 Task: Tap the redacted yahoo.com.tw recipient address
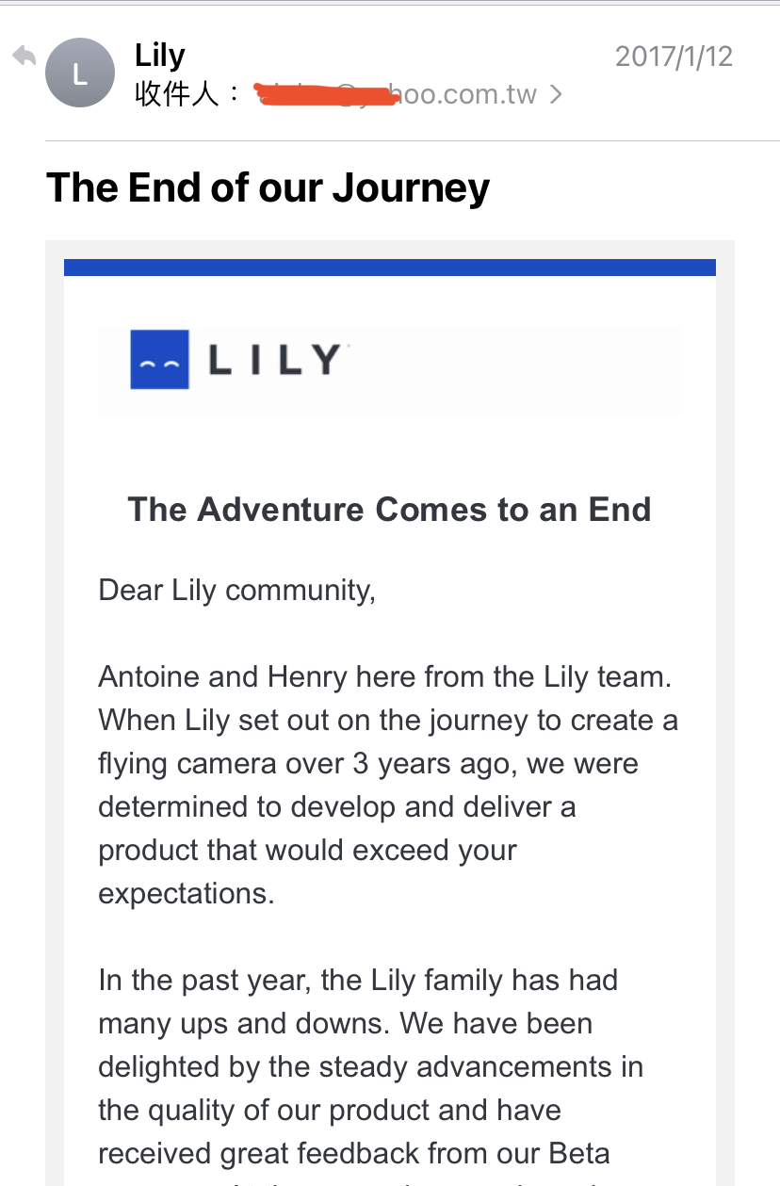(x=397, y=94)
